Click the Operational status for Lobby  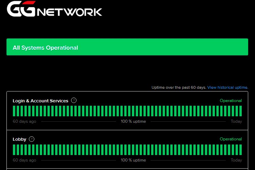tap(231, 139)
